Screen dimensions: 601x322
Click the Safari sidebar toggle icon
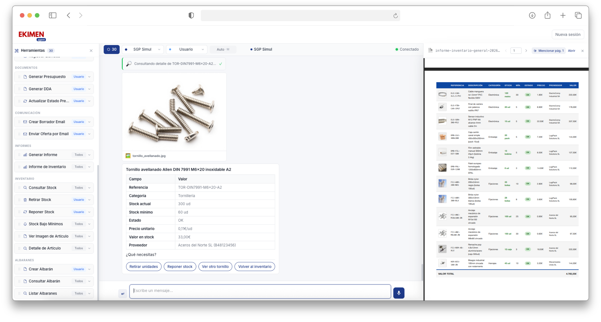click(x=53, y=15)
